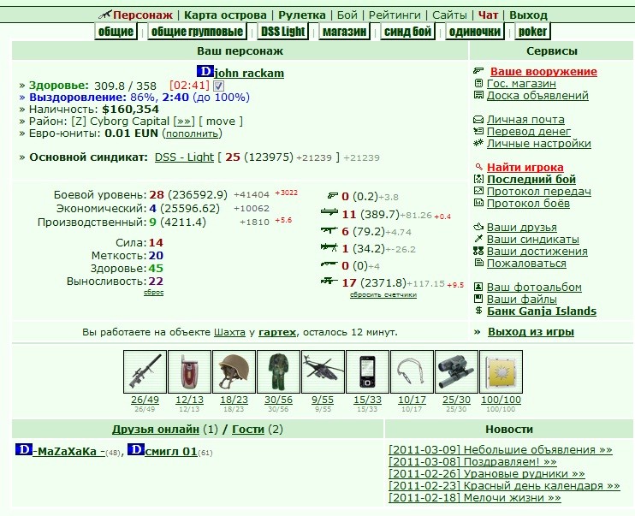Select the магазин tab
Viewport: 635px width, 516px height.
click(344, 32)
